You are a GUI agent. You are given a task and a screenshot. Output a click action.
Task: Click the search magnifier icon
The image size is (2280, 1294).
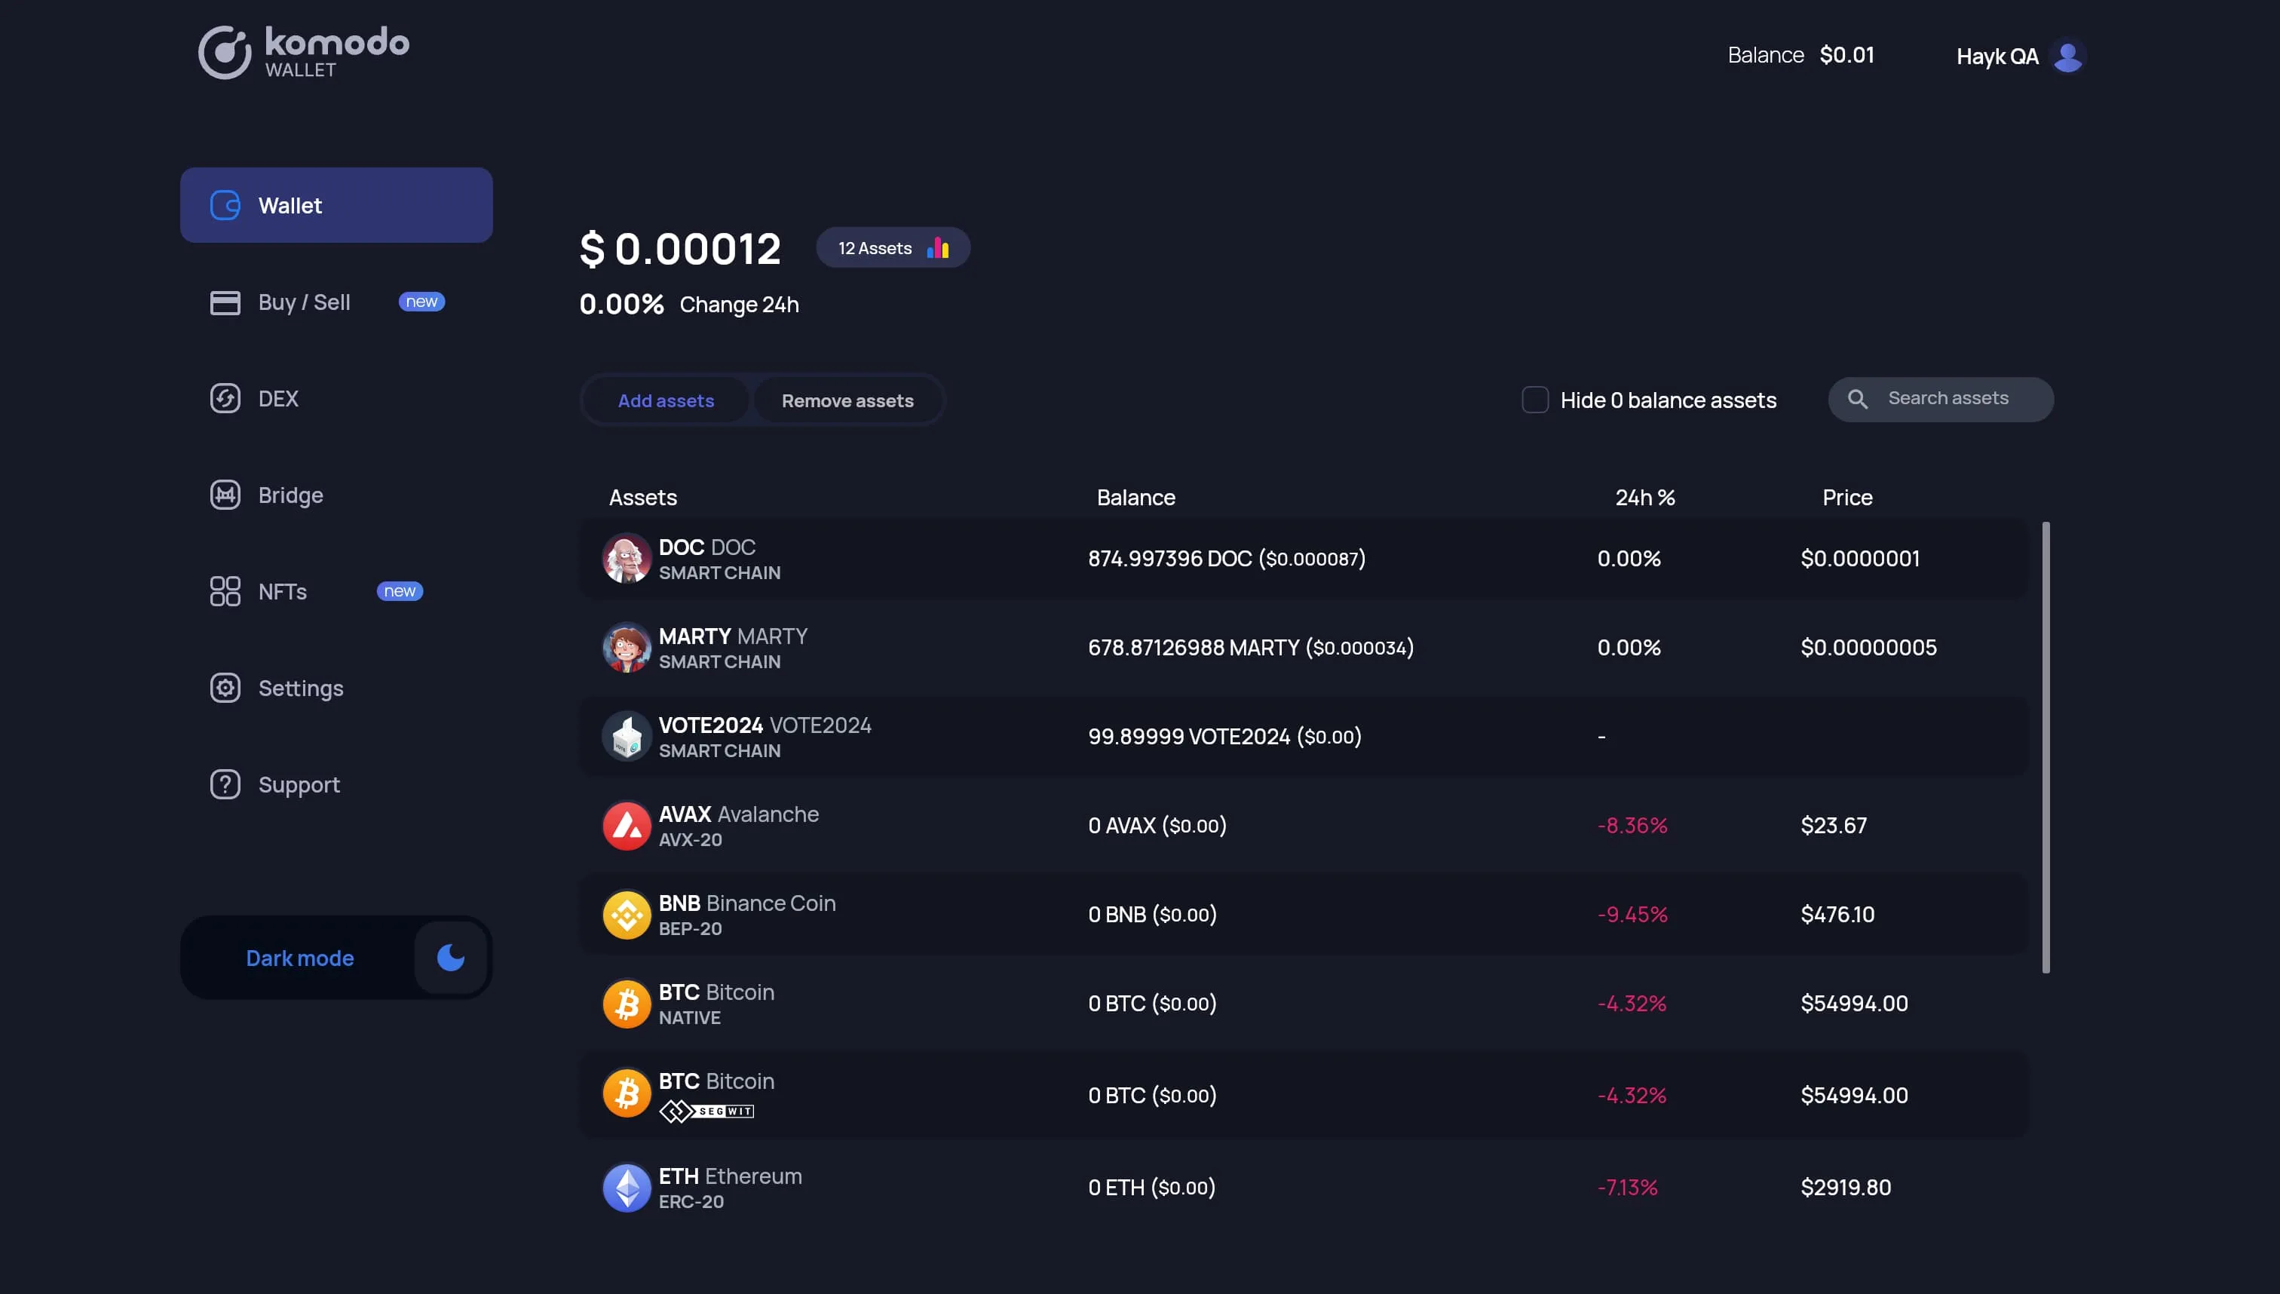pyautogui.click(x=1857, y=399)
